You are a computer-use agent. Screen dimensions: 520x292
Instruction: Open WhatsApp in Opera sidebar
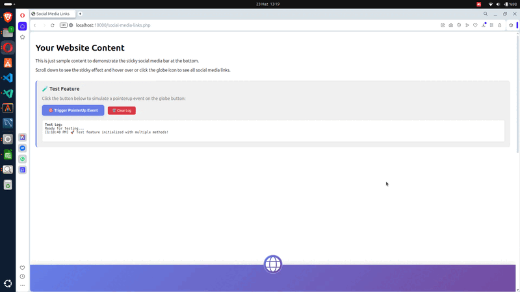point(22,159)
